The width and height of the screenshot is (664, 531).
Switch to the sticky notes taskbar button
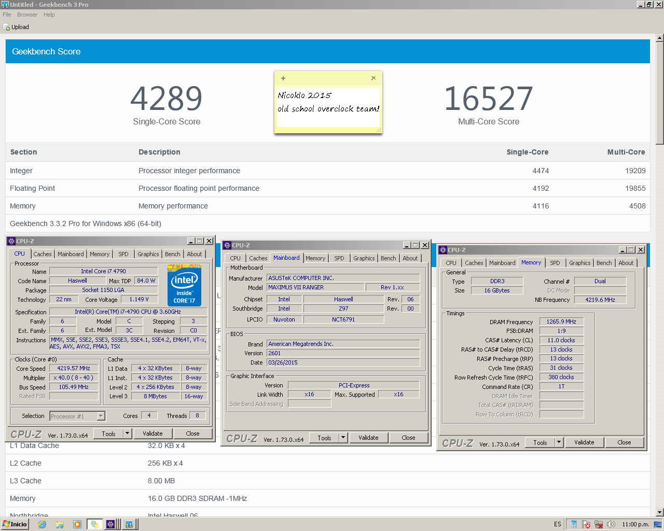94,524
